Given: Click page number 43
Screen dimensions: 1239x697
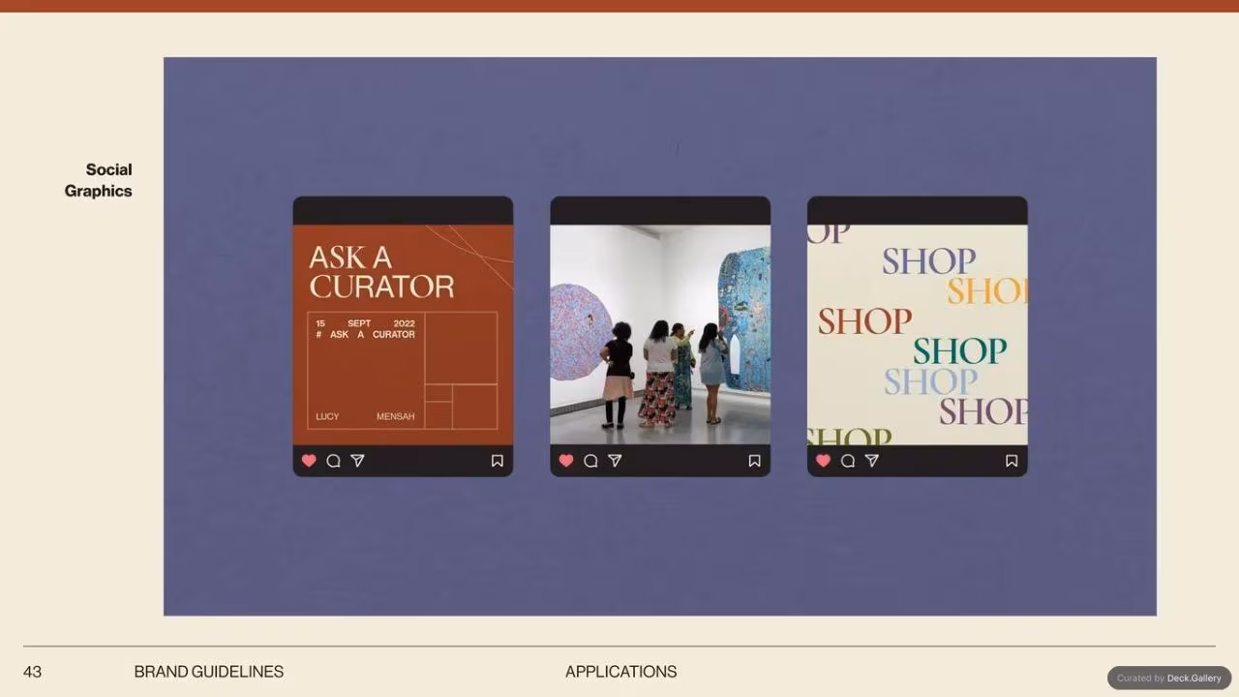Looking at the screenshot, I should (x=32, y=672).
